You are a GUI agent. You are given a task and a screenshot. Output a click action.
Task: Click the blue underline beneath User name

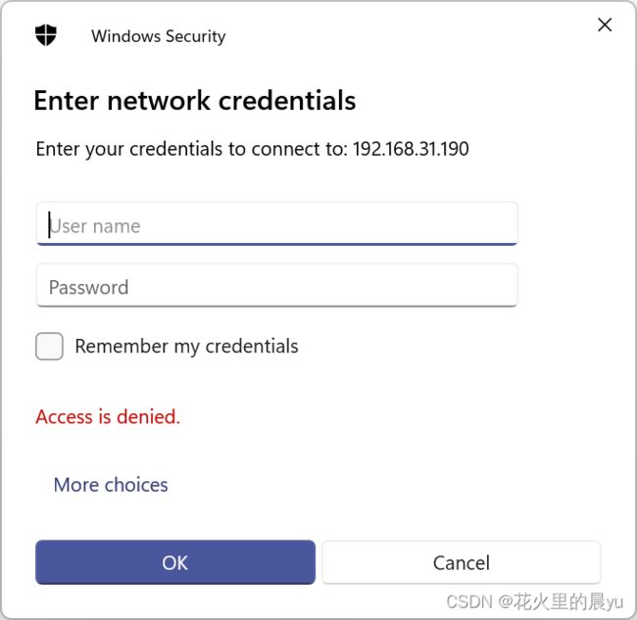click(276, 245)
